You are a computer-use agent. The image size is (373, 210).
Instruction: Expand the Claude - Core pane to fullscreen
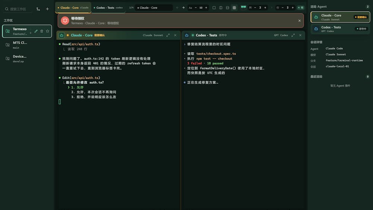[168, 35]
